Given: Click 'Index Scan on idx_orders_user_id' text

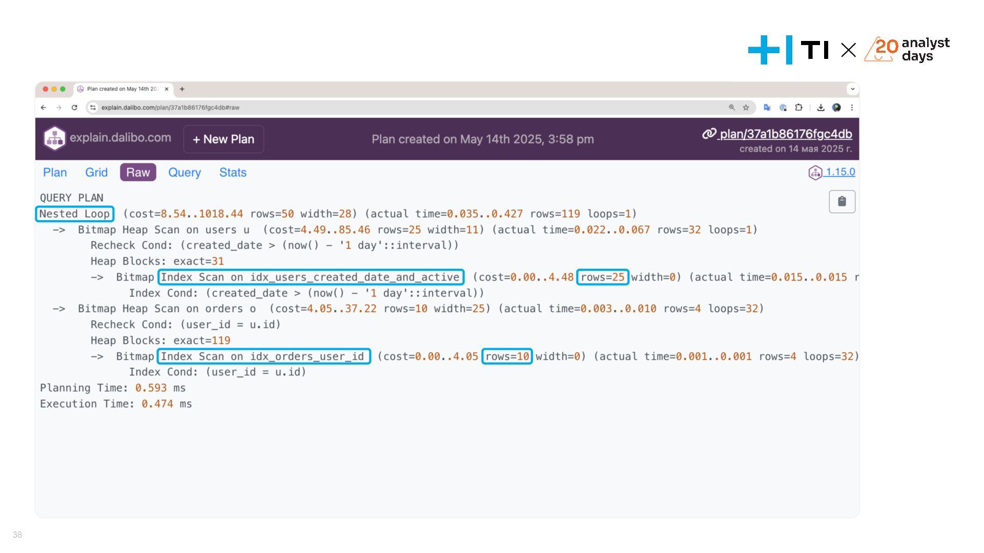Looking at the screenshot, I should 263,356.
